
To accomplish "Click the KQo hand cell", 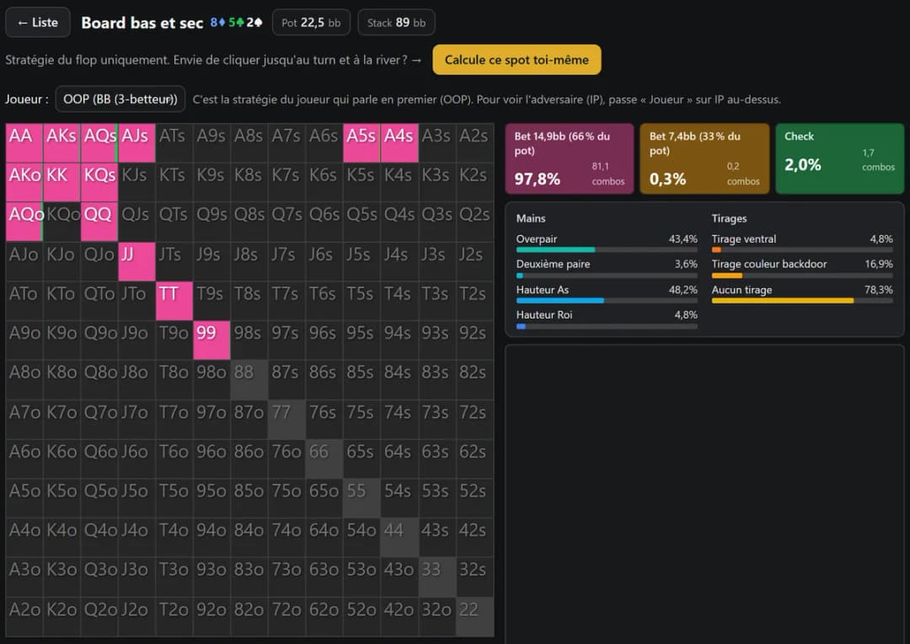I will click(62, 222).
